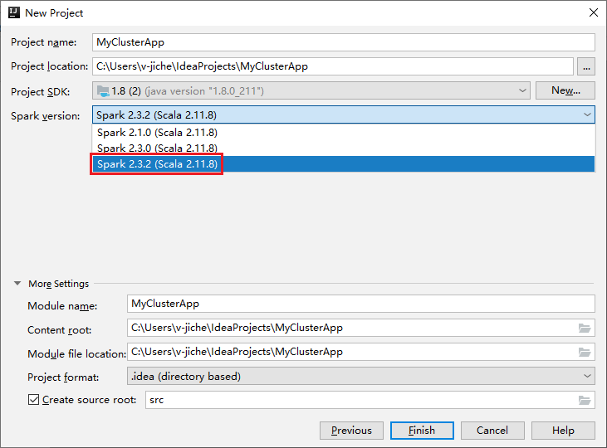Close the New Project dialog
The image size is (607, 448).
[594, 12]
